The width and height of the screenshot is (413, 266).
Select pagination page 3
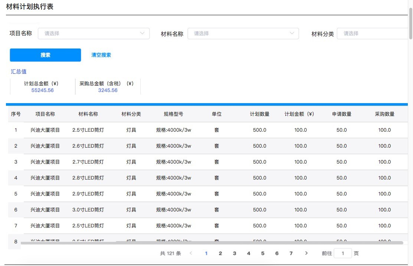pyautogui.click(x=235, y=253)
